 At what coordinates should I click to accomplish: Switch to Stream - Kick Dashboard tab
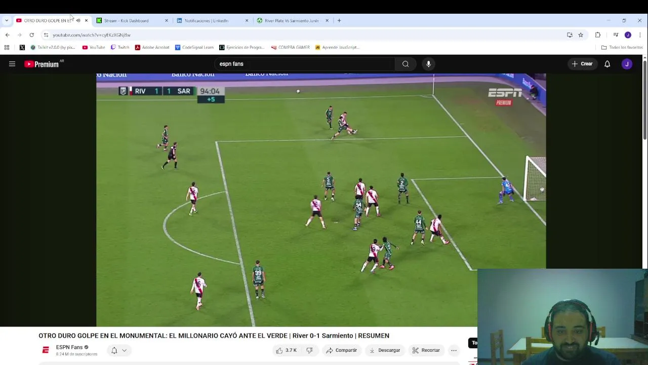point(127,21)
